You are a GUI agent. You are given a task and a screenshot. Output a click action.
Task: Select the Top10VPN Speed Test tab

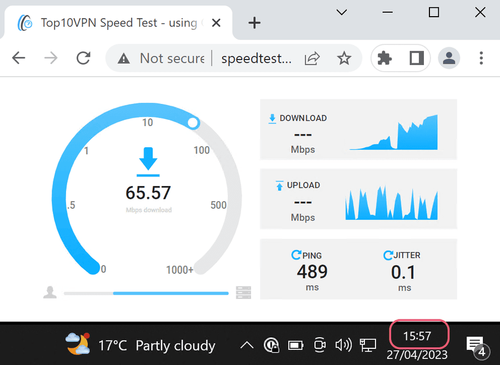[x=111, y=23]
